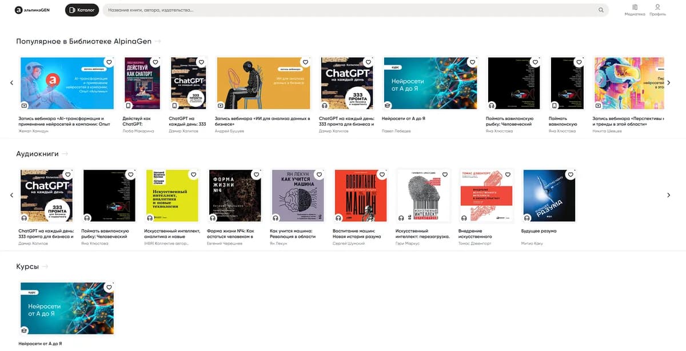
Task: Click the AlpinaGEN logo
Action: [33, 10]
